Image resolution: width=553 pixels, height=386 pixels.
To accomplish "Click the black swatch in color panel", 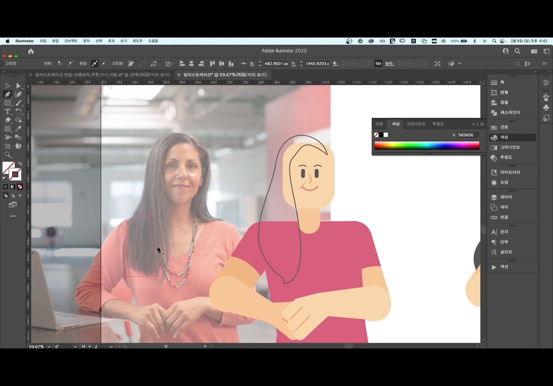I will point(381,135).
